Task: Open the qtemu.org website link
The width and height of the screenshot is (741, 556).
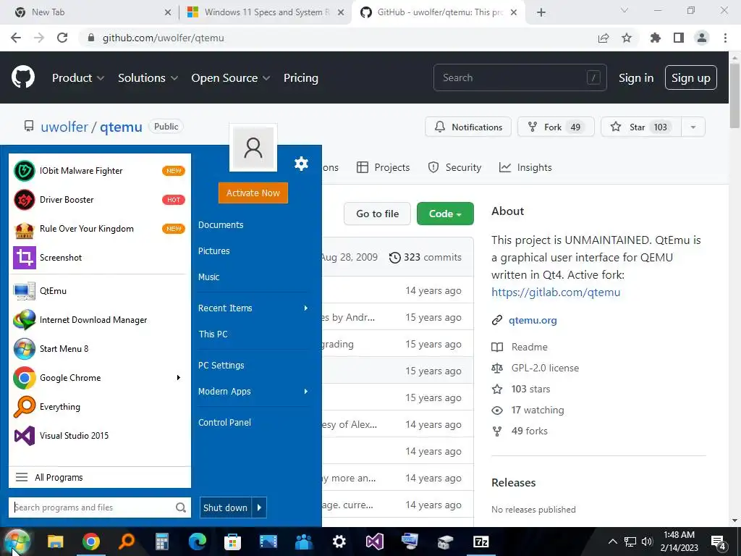Action: click(533, 321)
